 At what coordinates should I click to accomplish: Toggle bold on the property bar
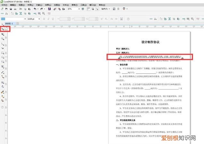tap(44, 19)
